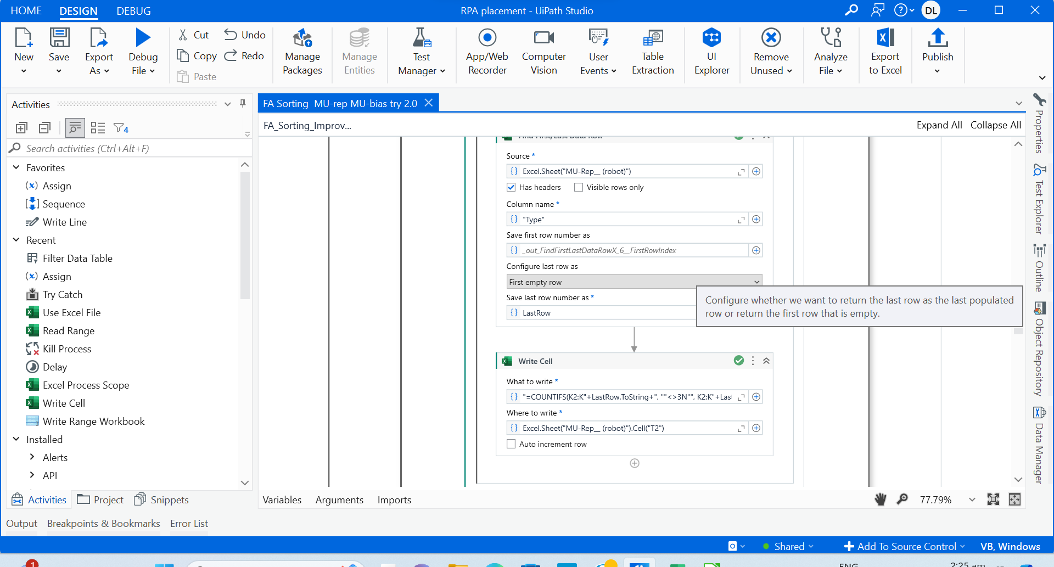Select Filter Data Table activity
Screen dimensions: 1054x567
click(77, 258)
